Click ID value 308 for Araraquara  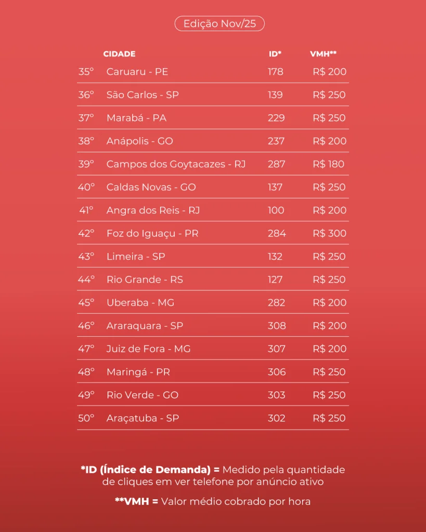[x=277, y=326]
